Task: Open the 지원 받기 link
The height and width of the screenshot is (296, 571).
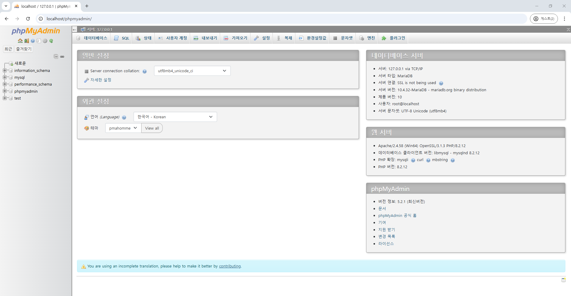Action: click(x=387, y=230)
